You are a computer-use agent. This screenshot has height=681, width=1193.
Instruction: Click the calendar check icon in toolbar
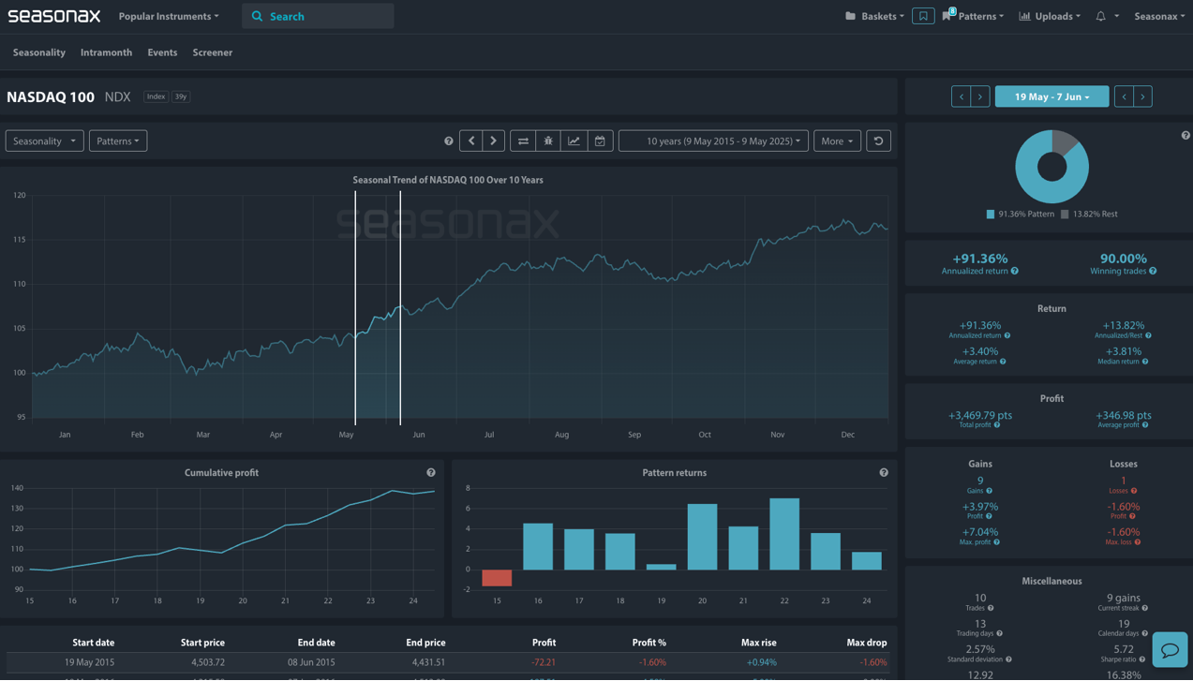(600, 141)
